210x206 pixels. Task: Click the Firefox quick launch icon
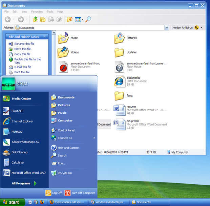click(42, 202)
